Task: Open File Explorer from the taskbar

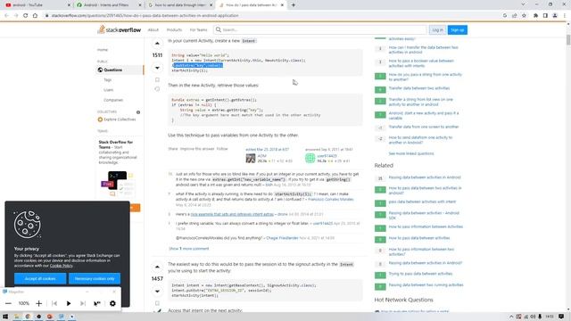Action: pyautogui.click(x=17, y=317)
